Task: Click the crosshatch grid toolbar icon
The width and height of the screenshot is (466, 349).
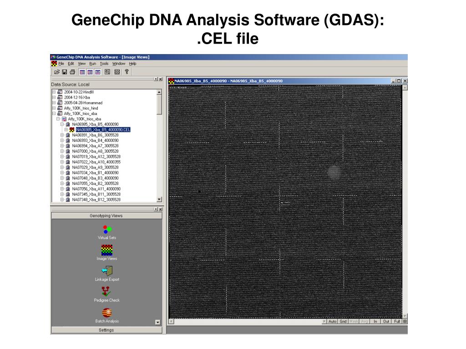Action: [x=117, y=72]
